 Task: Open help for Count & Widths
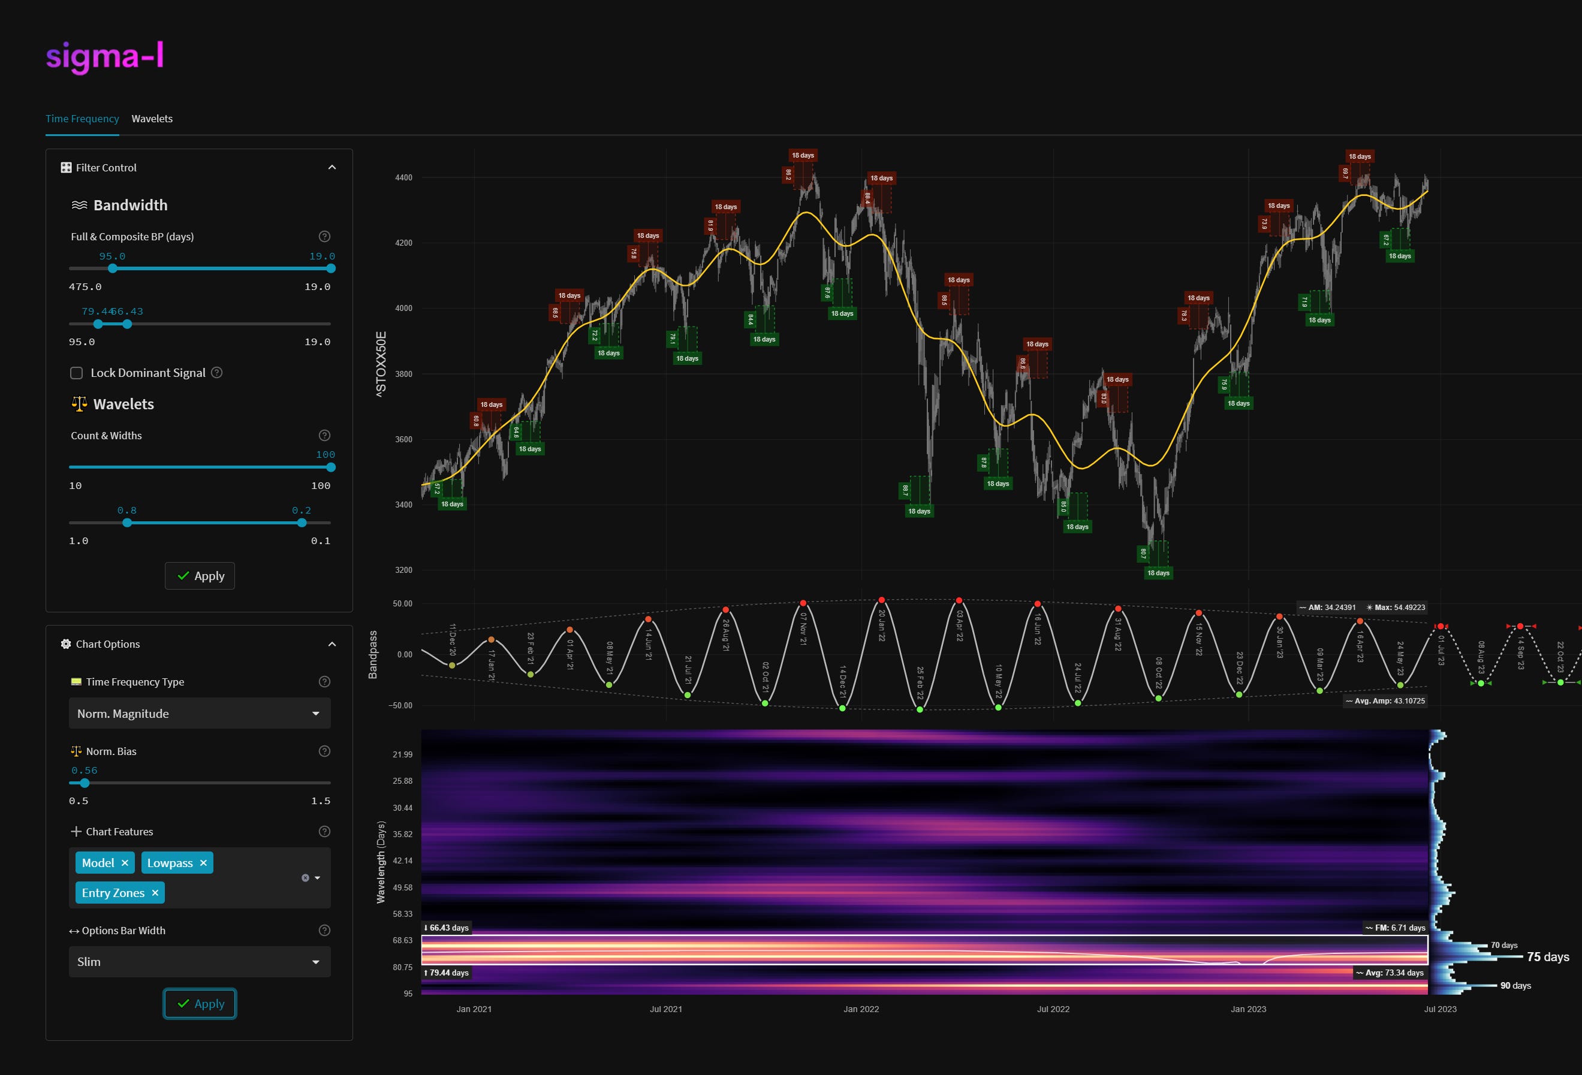click(x=325, y=436)
